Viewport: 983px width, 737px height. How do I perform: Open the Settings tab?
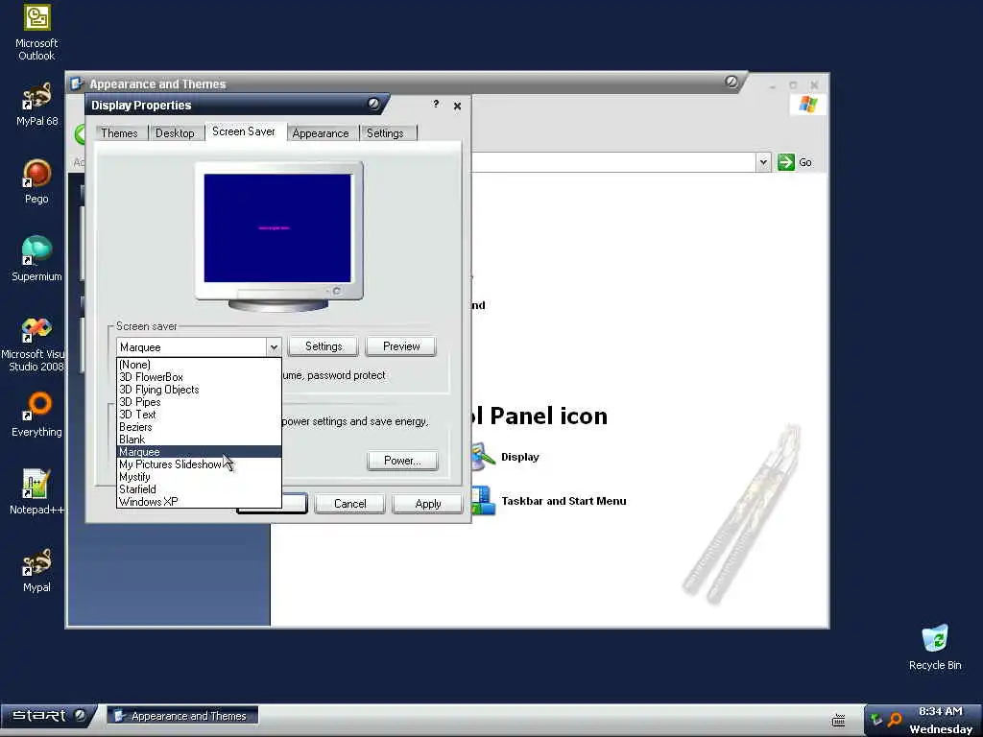(x=385, y=132)
